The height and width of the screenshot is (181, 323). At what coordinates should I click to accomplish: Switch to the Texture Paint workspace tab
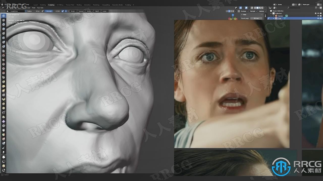click(x=70, y=5)
